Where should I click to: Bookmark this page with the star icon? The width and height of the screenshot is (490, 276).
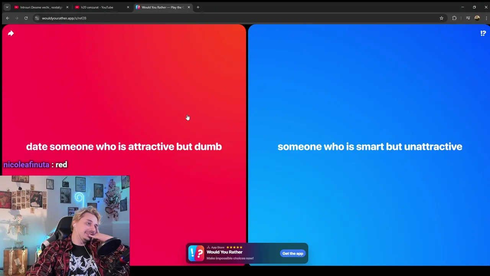[x=441, y=18]
